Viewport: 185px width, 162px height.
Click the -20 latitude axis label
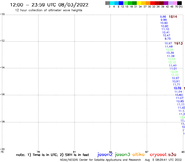coord(2,149)
